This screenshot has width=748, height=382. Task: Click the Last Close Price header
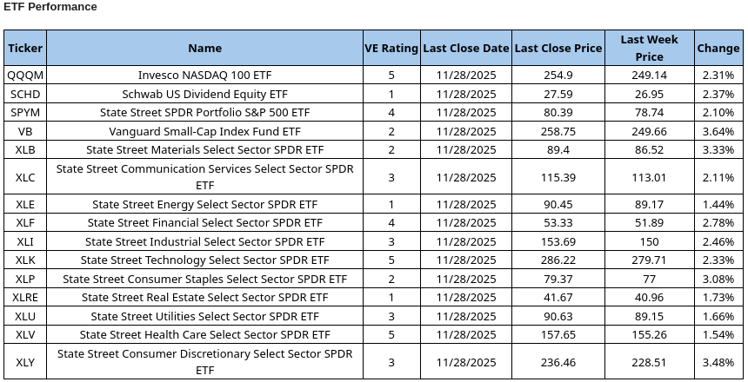pyautogui.click(x=558, y=49)
